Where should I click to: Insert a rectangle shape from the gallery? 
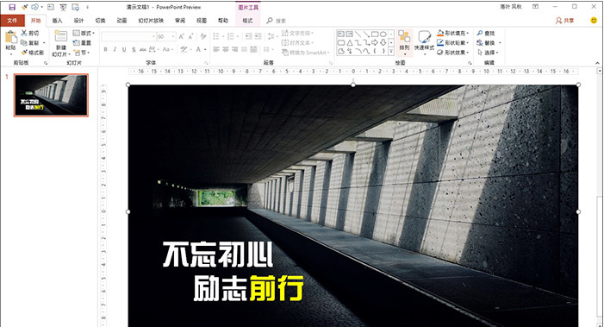coord(375,34)
